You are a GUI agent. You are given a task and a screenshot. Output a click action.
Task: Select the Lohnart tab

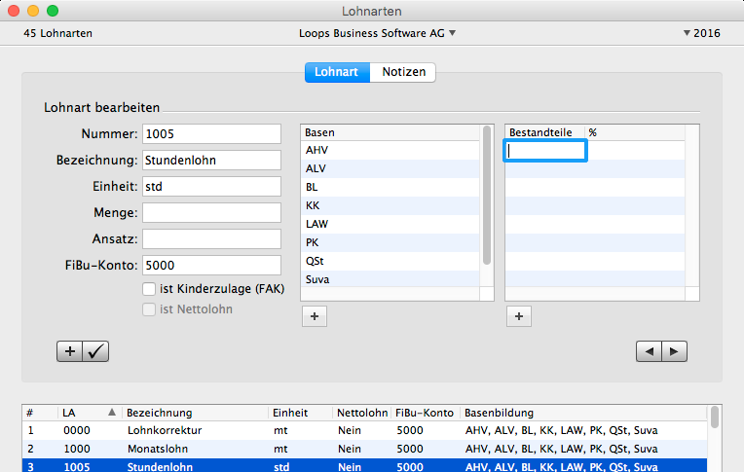(337, 72)
